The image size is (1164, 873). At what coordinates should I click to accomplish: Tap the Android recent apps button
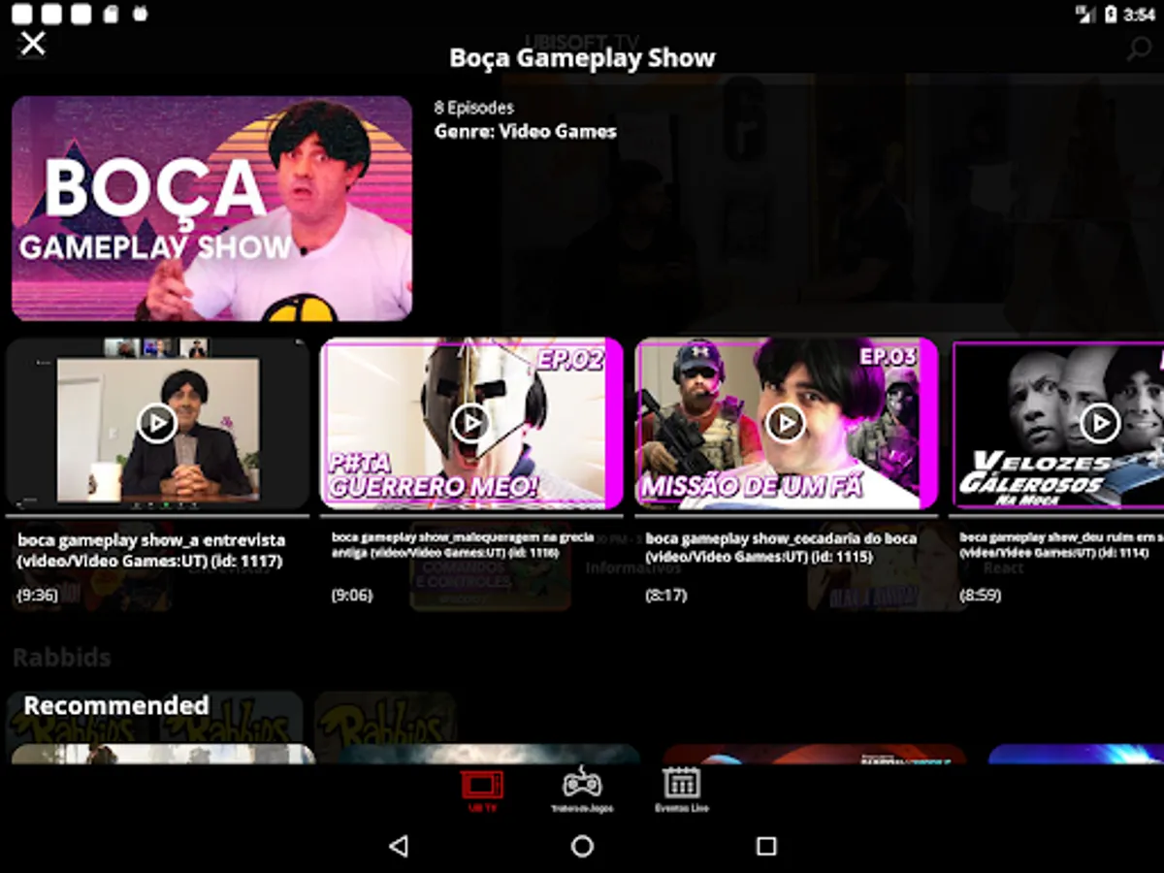coord(766,846)
